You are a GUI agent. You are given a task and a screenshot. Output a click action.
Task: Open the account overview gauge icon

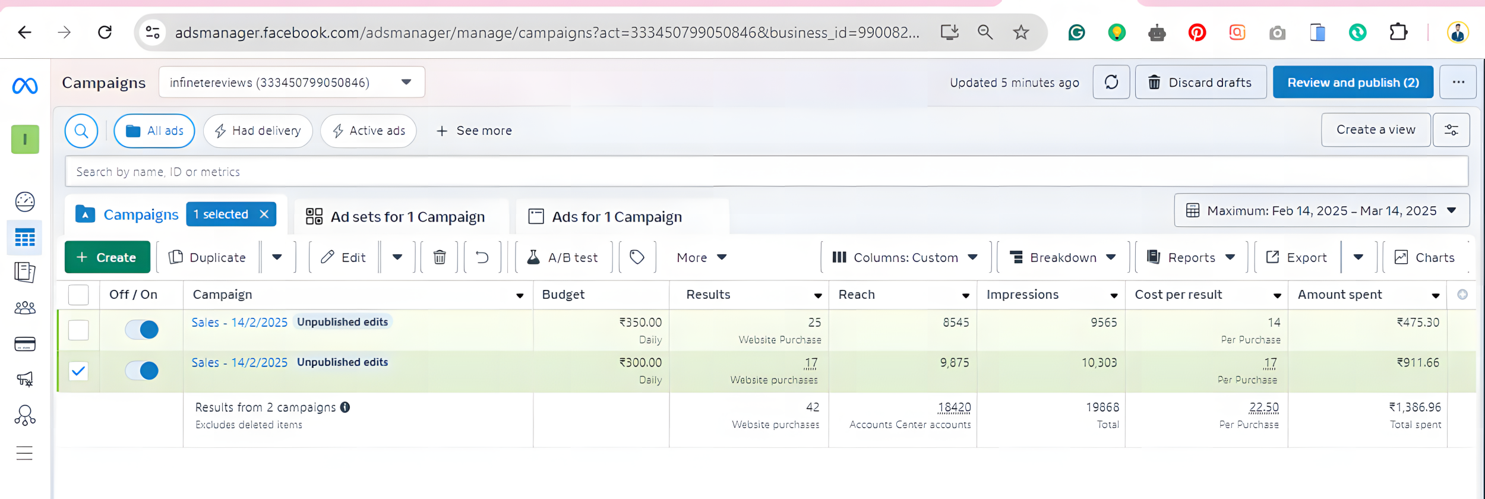pyautogui.click(x=25, y=202)
